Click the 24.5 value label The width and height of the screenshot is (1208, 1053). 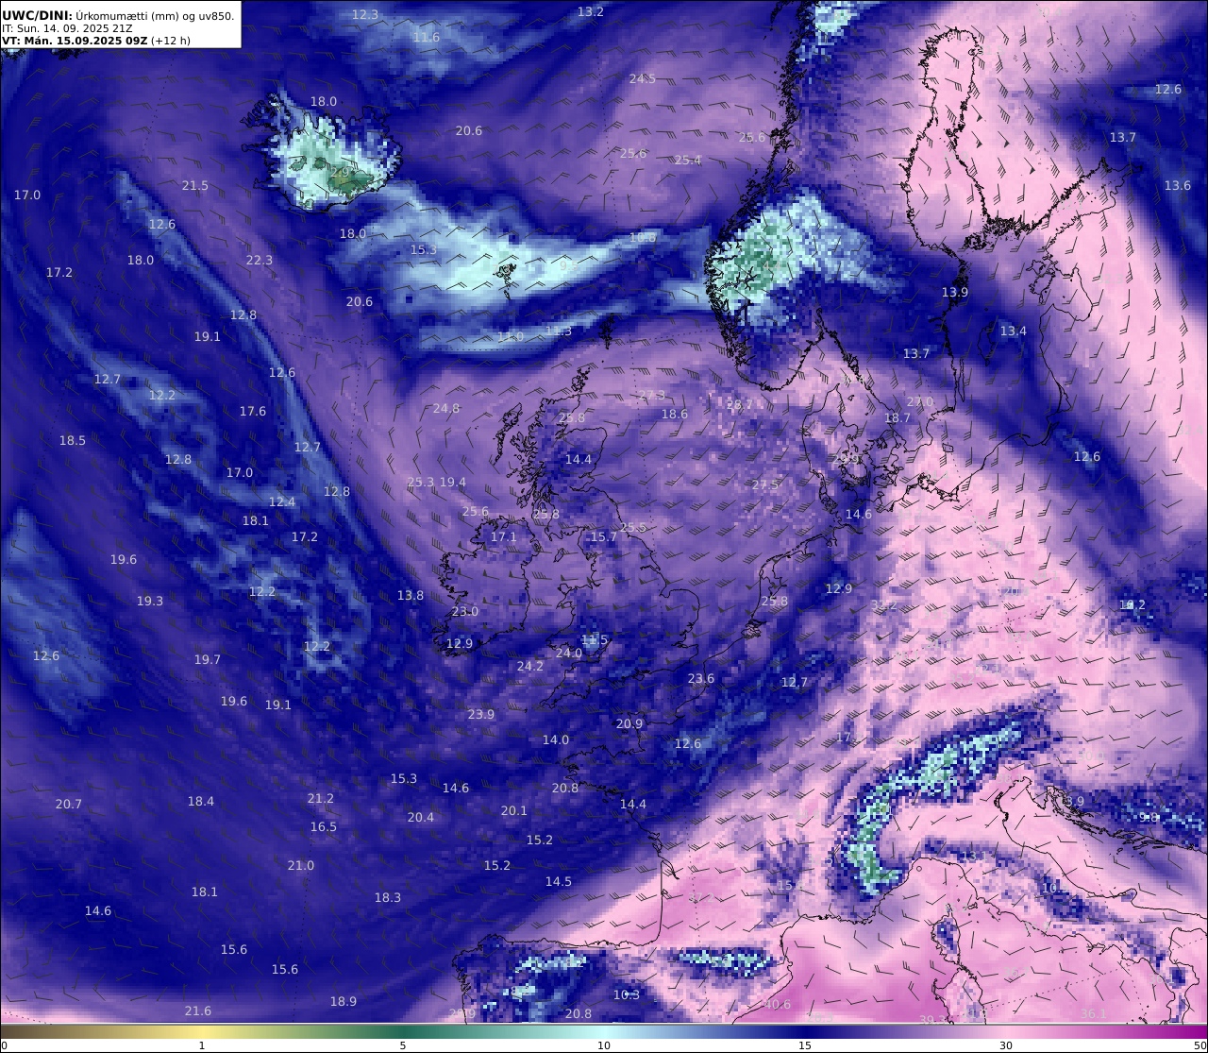click(642, 78)
